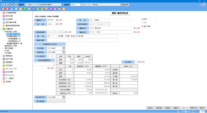Click info icon beside 事業所名 field

[x=134, y=28]
